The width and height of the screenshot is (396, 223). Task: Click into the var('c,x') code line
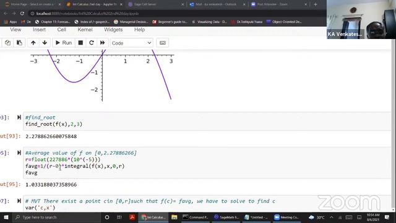pyautogui.click(x=40, y=208)
